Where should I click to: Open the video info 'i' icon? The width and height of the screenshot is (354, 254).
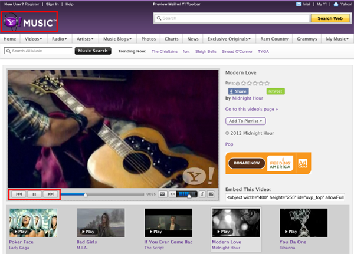pos(202,194)
